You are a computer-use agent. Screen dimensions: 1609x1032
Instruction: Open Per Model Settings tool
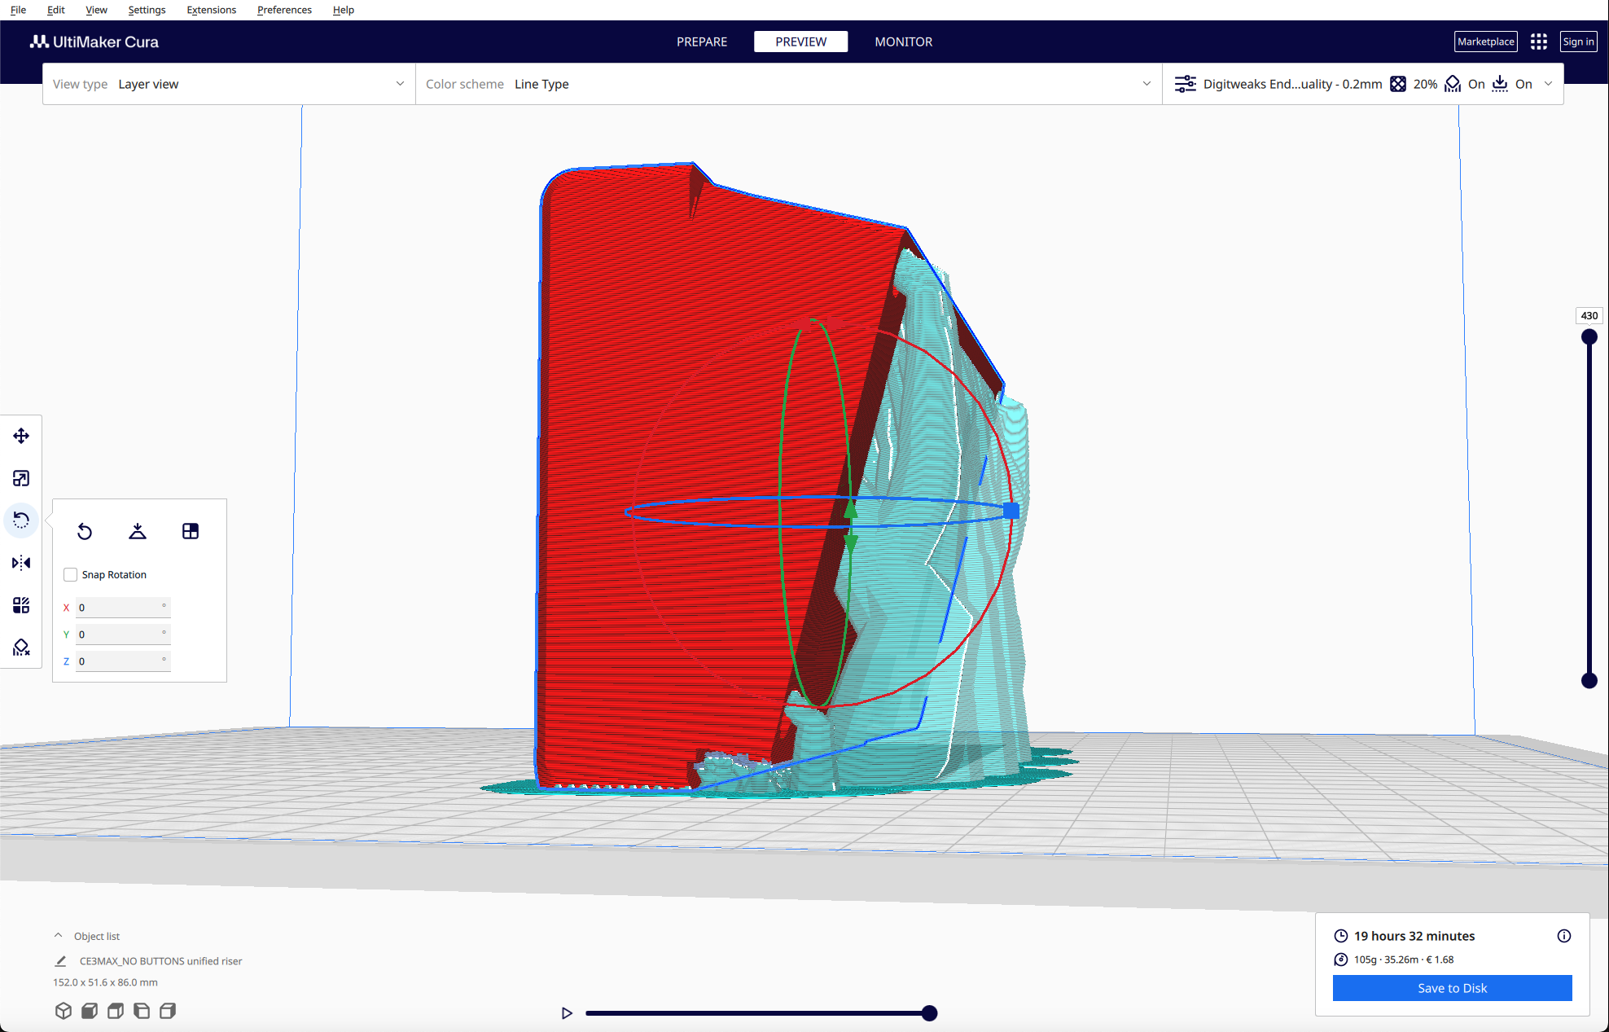[21, 605]
